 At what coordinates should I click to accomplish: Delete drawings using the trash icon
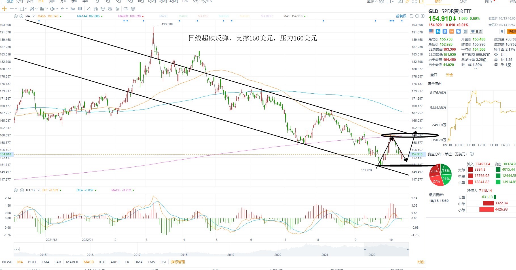click(x=117, y=9)
